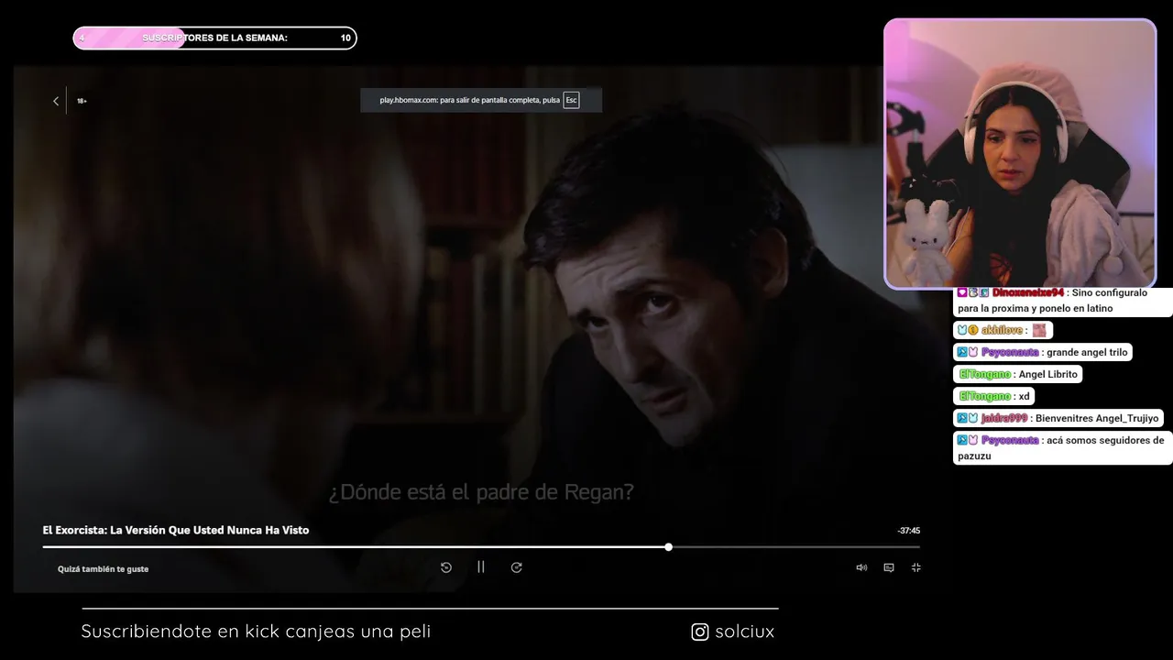Exit fullscreen with the shrink icon
Screen dimensions: 1173x660
point(915,567)
